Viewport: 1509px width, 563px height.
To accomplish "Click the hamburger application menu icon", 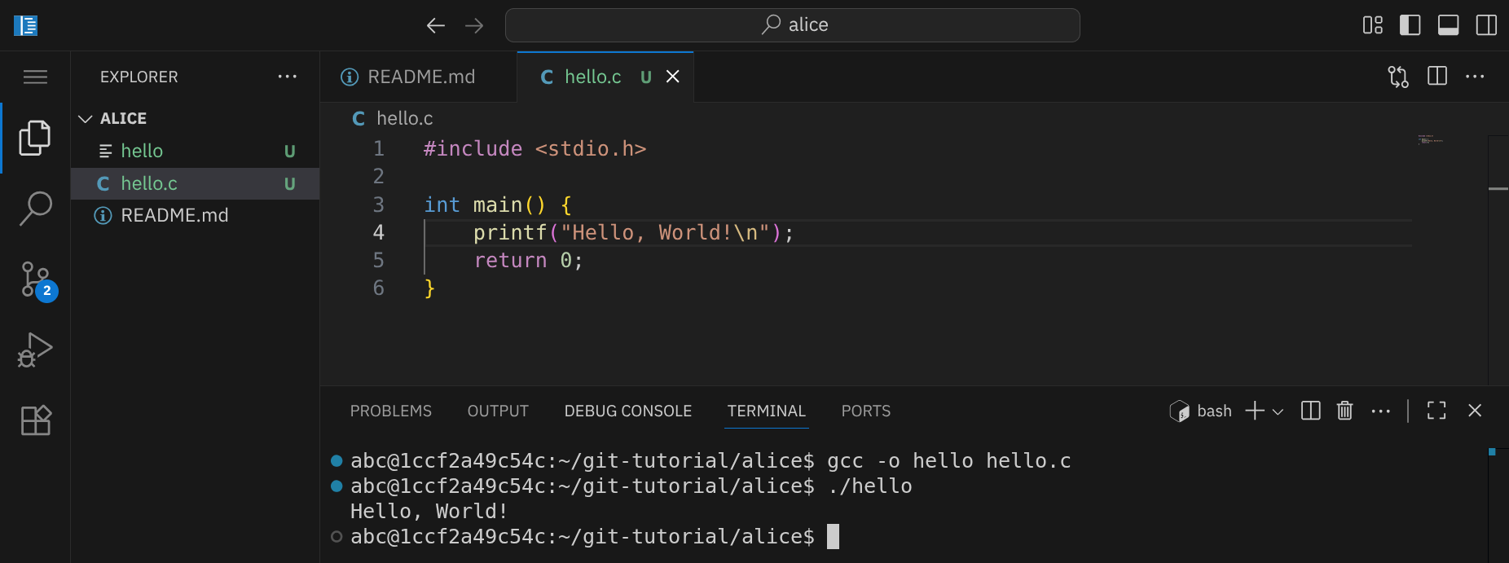I will point(35,77).
